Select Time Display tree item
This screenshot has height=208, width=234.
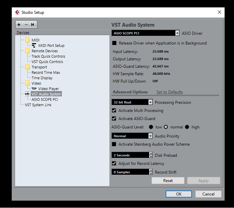tap(42, 78)
